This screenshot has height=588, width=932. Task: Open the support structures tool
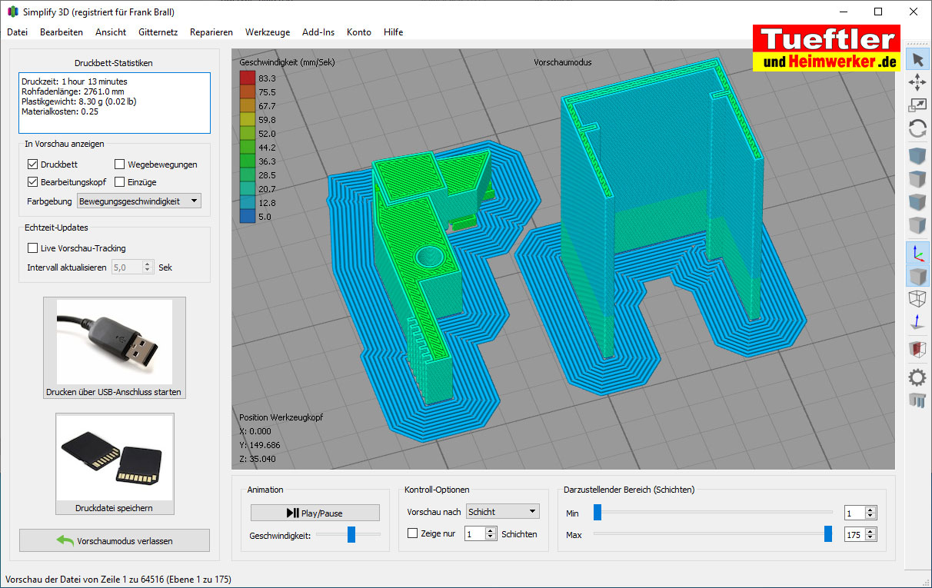(x=917, y=400)
